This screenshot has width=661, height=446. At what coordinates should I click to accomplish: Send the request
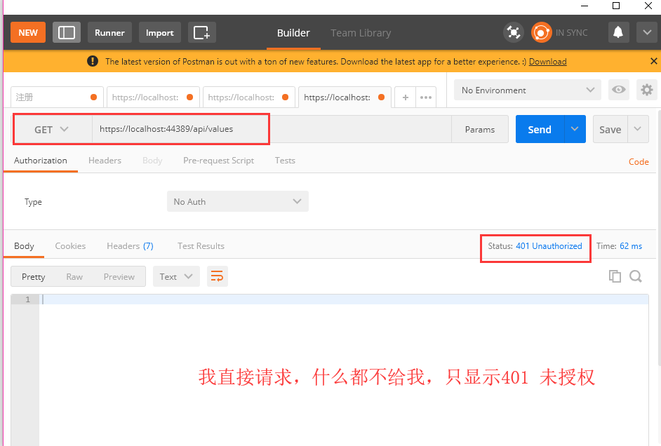point(540,129)
